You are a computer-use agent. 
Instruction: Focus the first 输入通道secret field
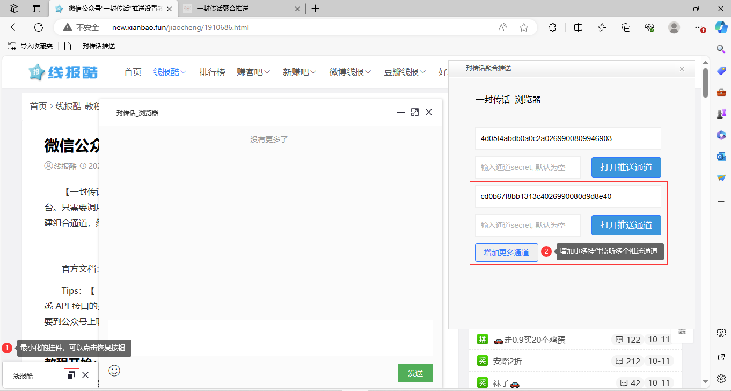(528, 167)
